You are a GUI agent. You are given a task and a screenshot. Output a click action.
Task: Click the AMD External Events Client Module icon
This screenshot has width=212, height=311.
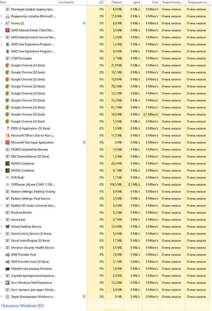pos(8,30)
